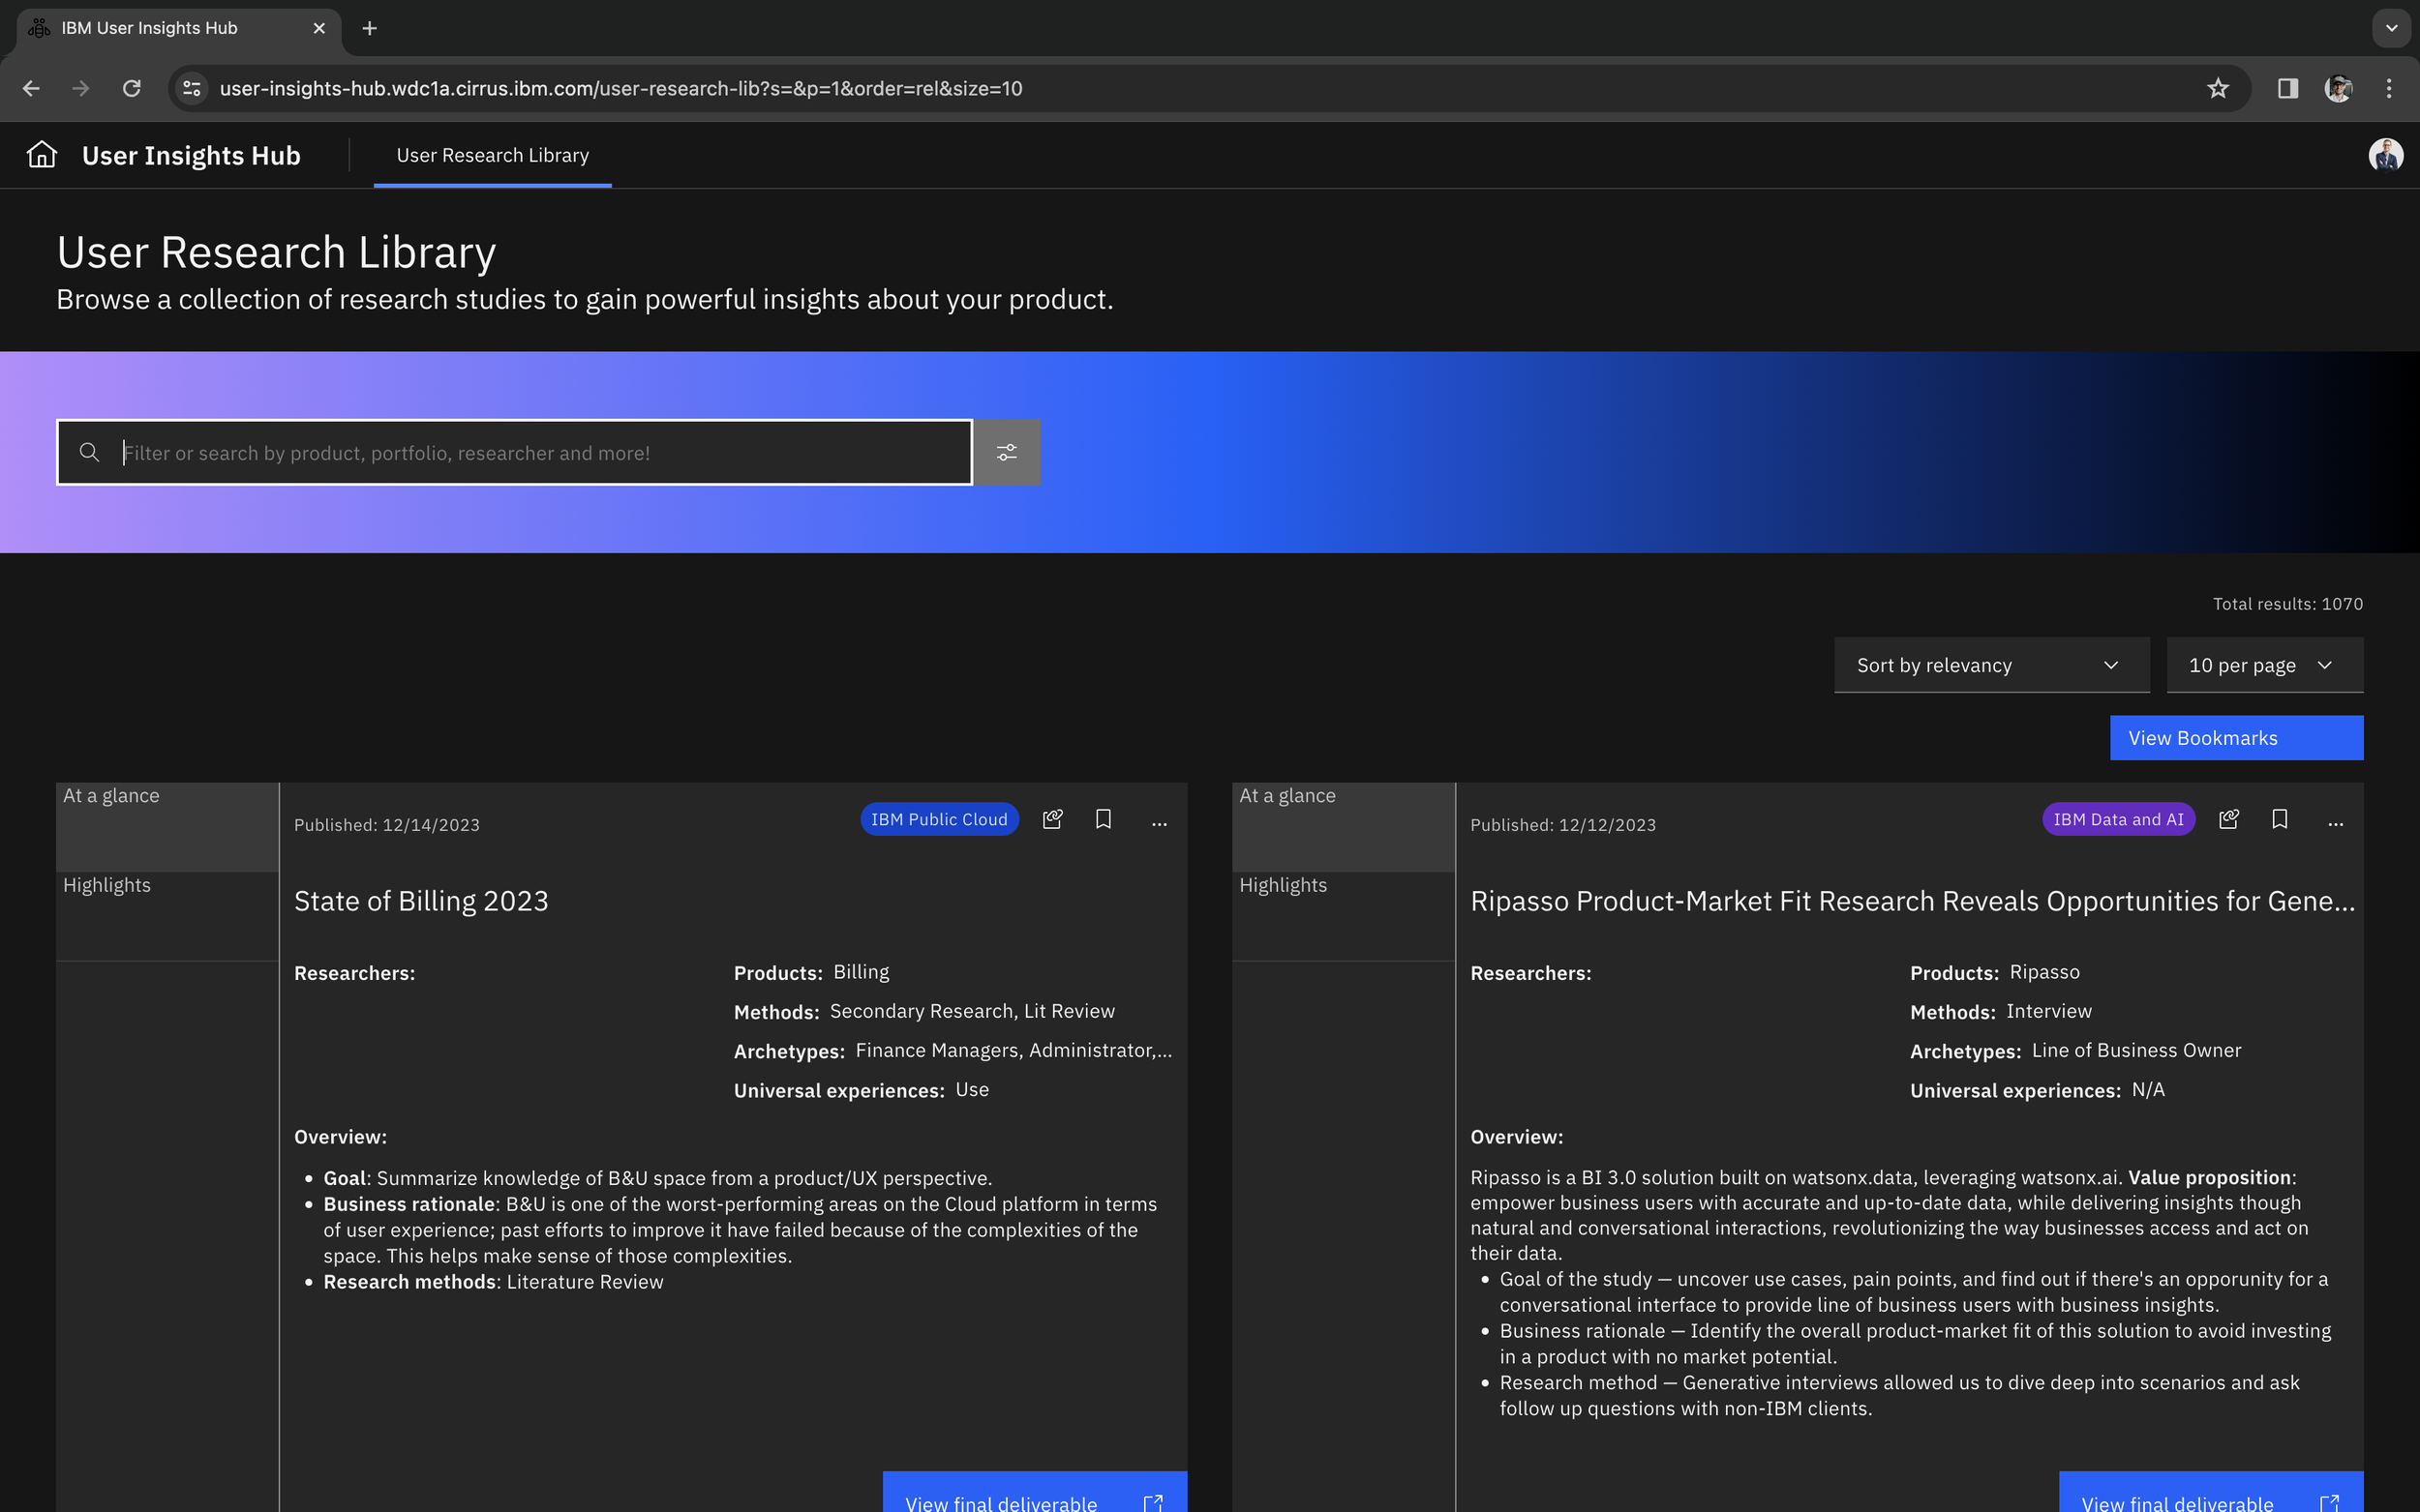Viewport: 2420px width, 1512px height.
Task: Share the Ripasso Product-Market Fit study
Action: [x=2229, y=820]
